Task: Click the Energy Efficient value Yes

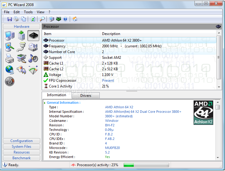Action: pos(107,157)
